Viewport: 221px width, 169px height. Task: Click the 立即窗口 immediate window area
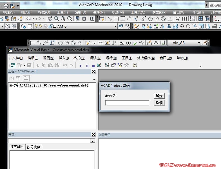[x=160, y=154]
